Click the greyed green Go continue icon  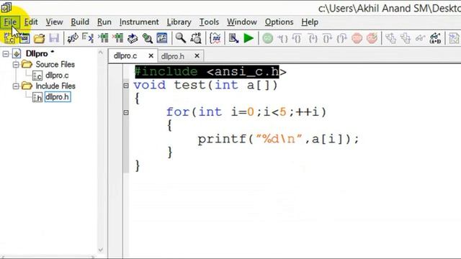267,38
